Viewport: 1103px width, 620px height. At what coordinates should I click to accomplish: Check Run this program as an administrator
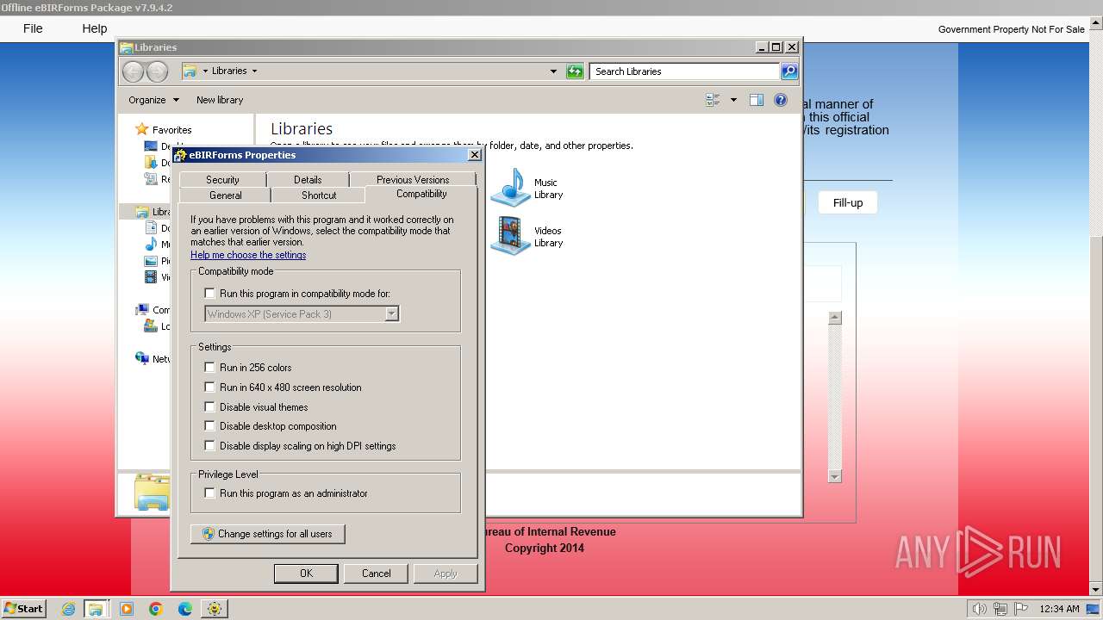point(209,493)
